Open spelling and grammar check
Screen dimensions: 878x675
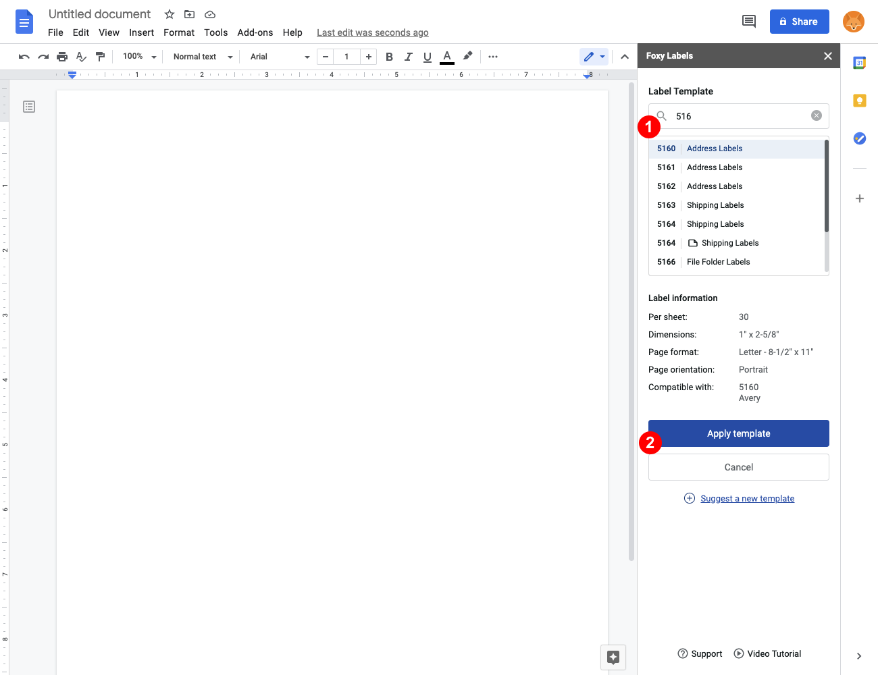pos(81,57)
